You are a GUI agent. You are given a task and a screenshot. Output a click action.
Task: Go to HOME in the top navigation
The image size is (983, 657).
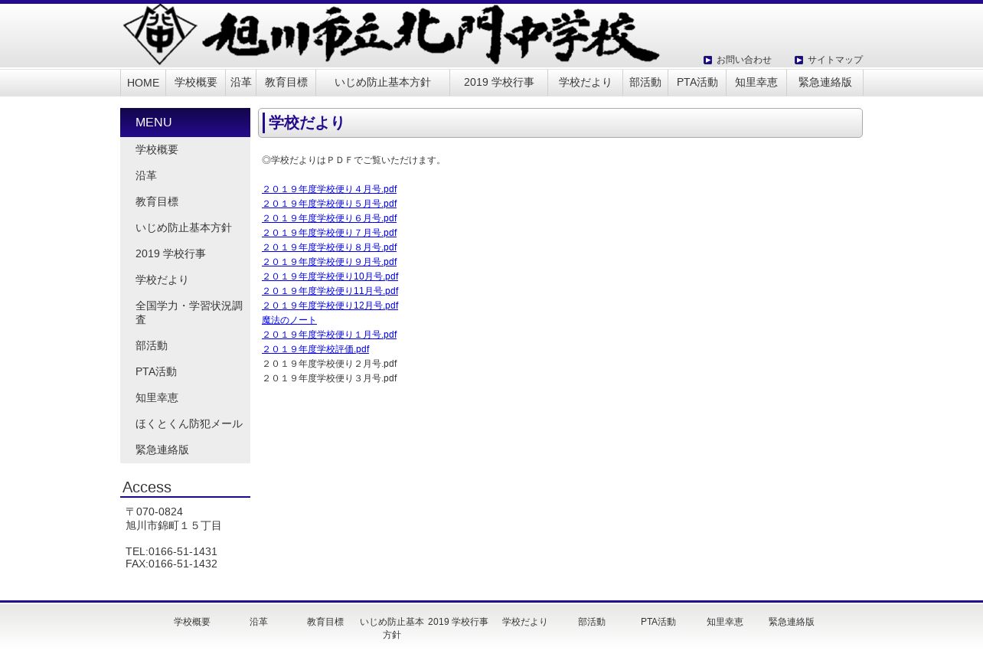click(143, 83)
